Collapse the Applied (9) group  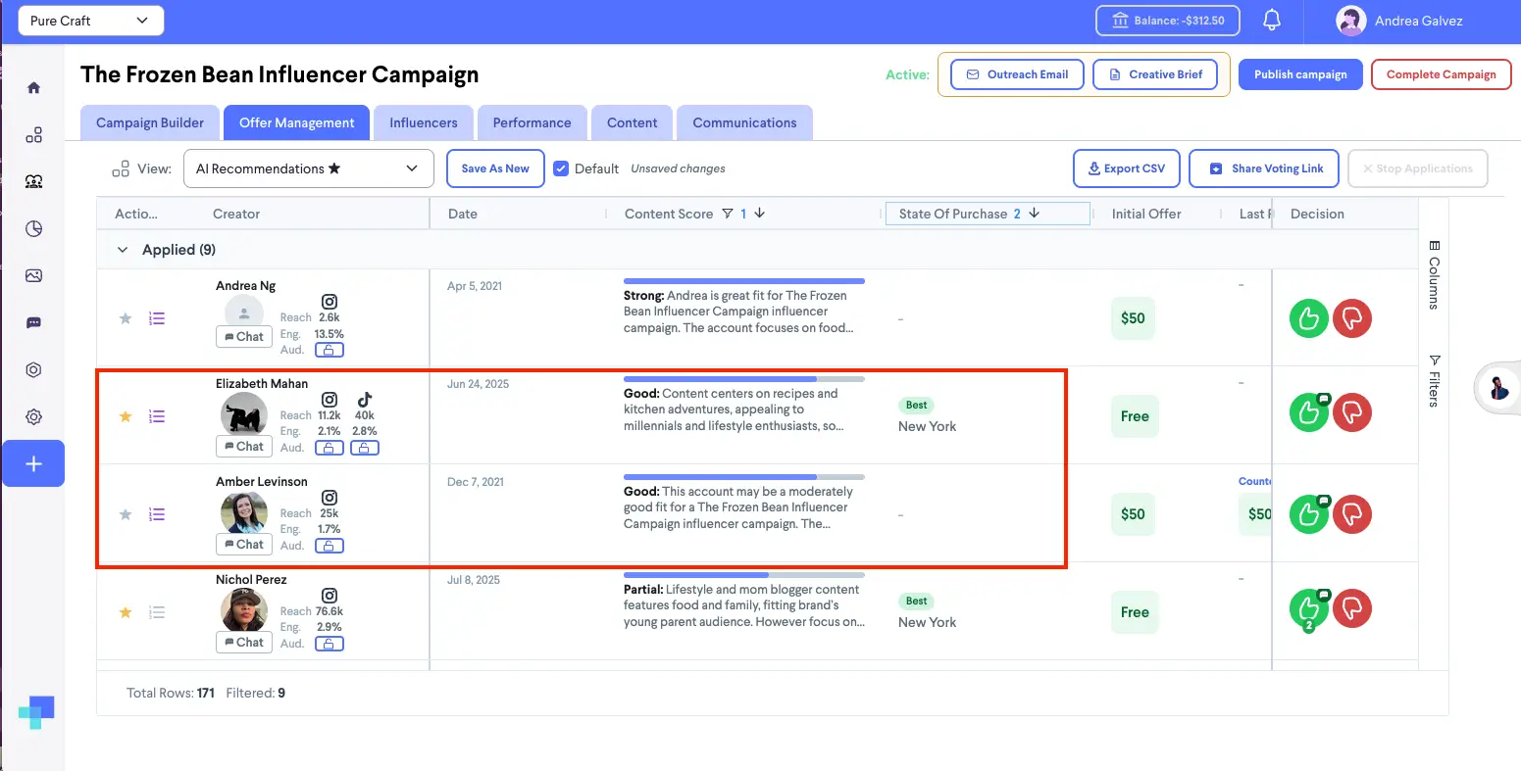[123, 250]
